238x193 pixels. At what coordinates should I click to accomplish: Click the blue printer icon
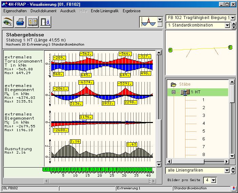pos(20,22)
